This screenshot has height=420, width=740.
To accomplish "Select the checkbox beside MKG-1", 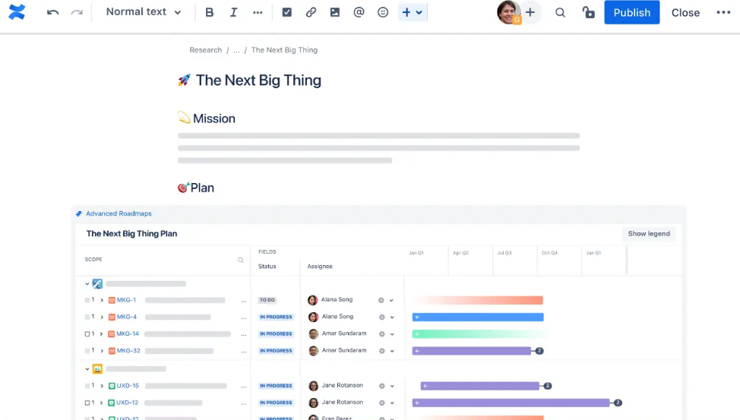I will coord(87,300).
